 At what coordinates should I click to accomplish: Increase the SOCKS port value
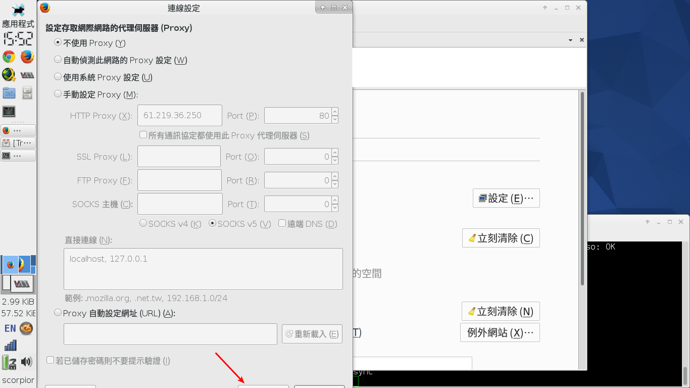pyautogui.click(x=335, y=200)
